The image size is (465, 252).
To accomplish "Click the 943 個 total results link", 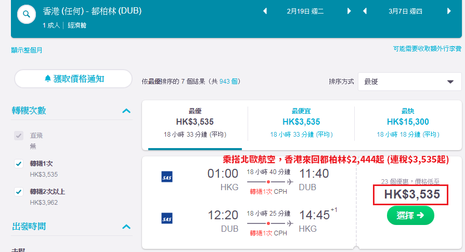I will [228, 82].
